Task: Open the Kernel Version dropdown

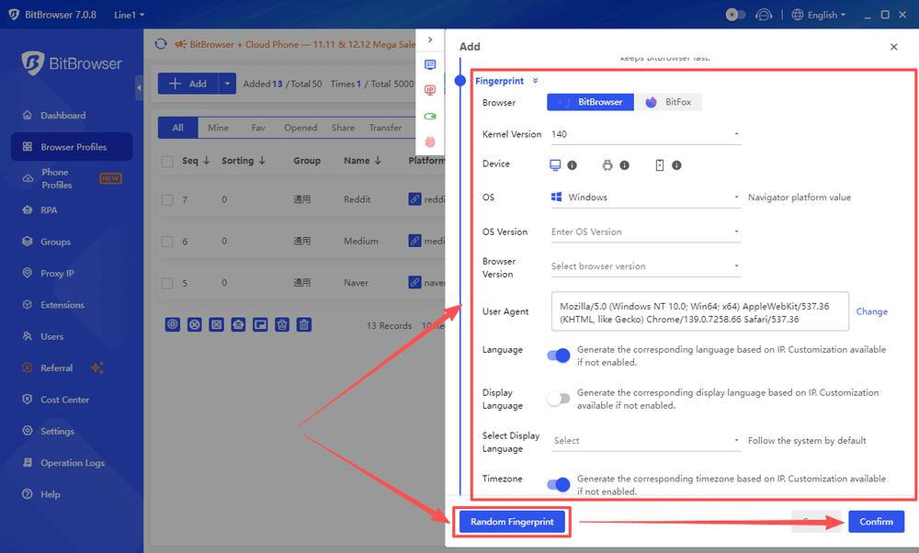Action: click(645, 134)
